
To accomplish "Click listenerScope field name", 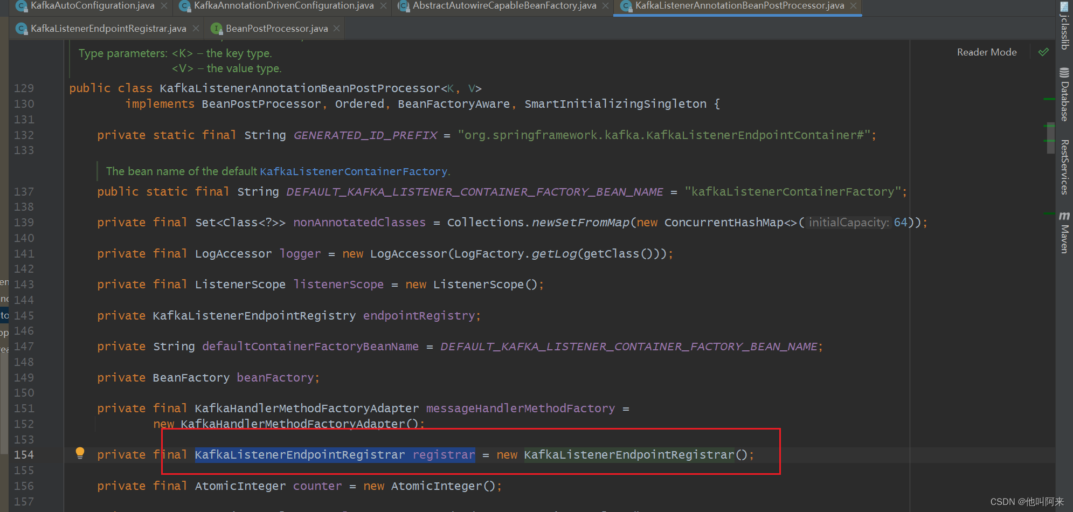I will [338, 285].
